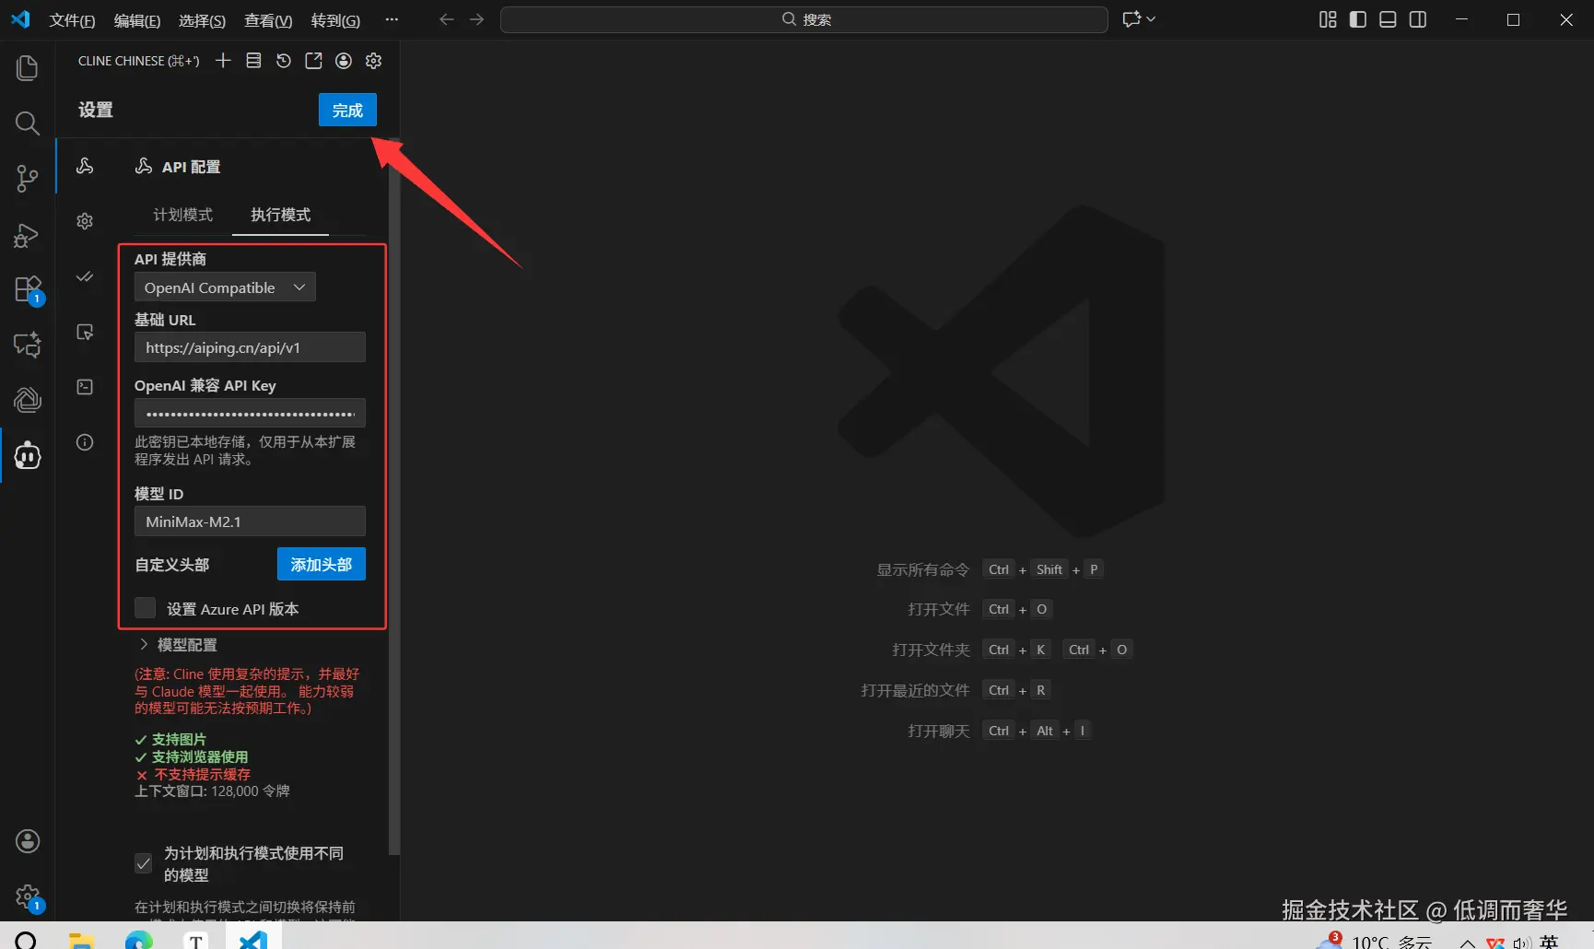Viewport: 1594px width, 949px height.
Task: Click the title bar 搜索 command box
Action: coord(804,19)
